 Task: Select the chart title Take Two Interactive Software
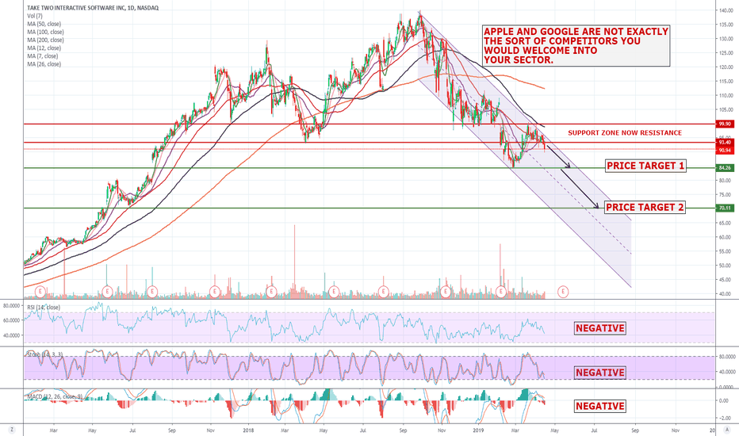(x=93, y=8)
